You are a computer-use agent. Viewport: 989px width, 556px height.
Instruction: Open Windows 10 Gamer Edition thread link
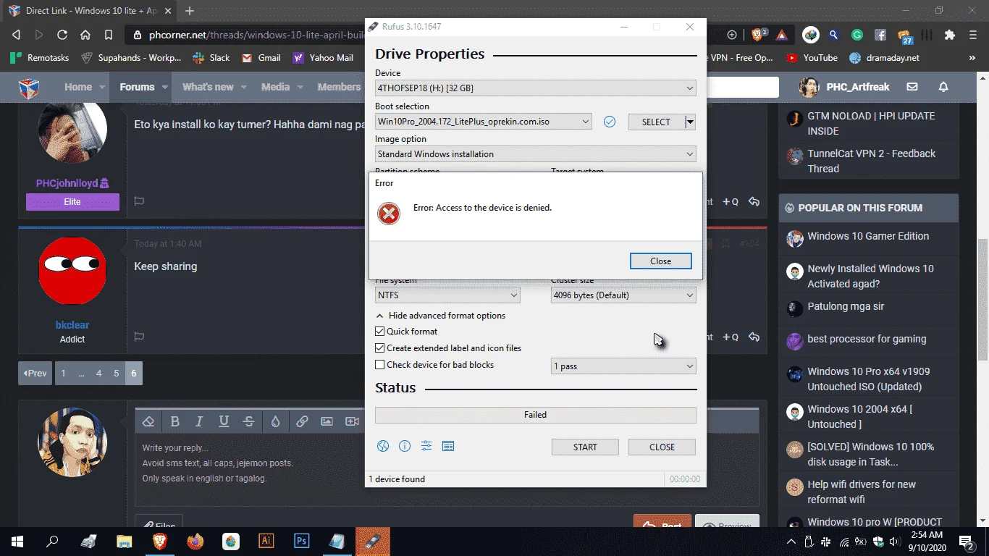tap(868, 236)
